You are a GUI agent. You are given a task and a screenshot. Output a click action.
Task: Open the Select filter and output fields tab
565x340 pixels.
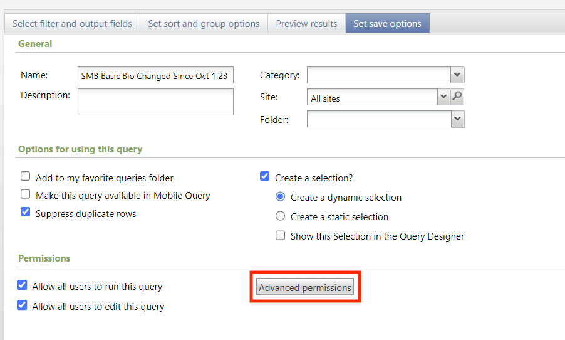[x=72, y=23]
